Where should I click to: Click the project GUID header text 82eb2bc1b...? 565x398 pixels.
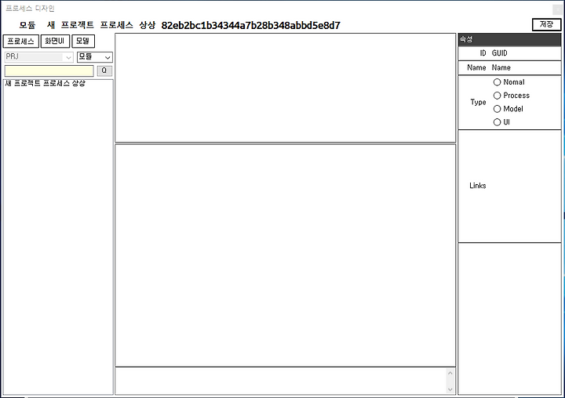251,25
